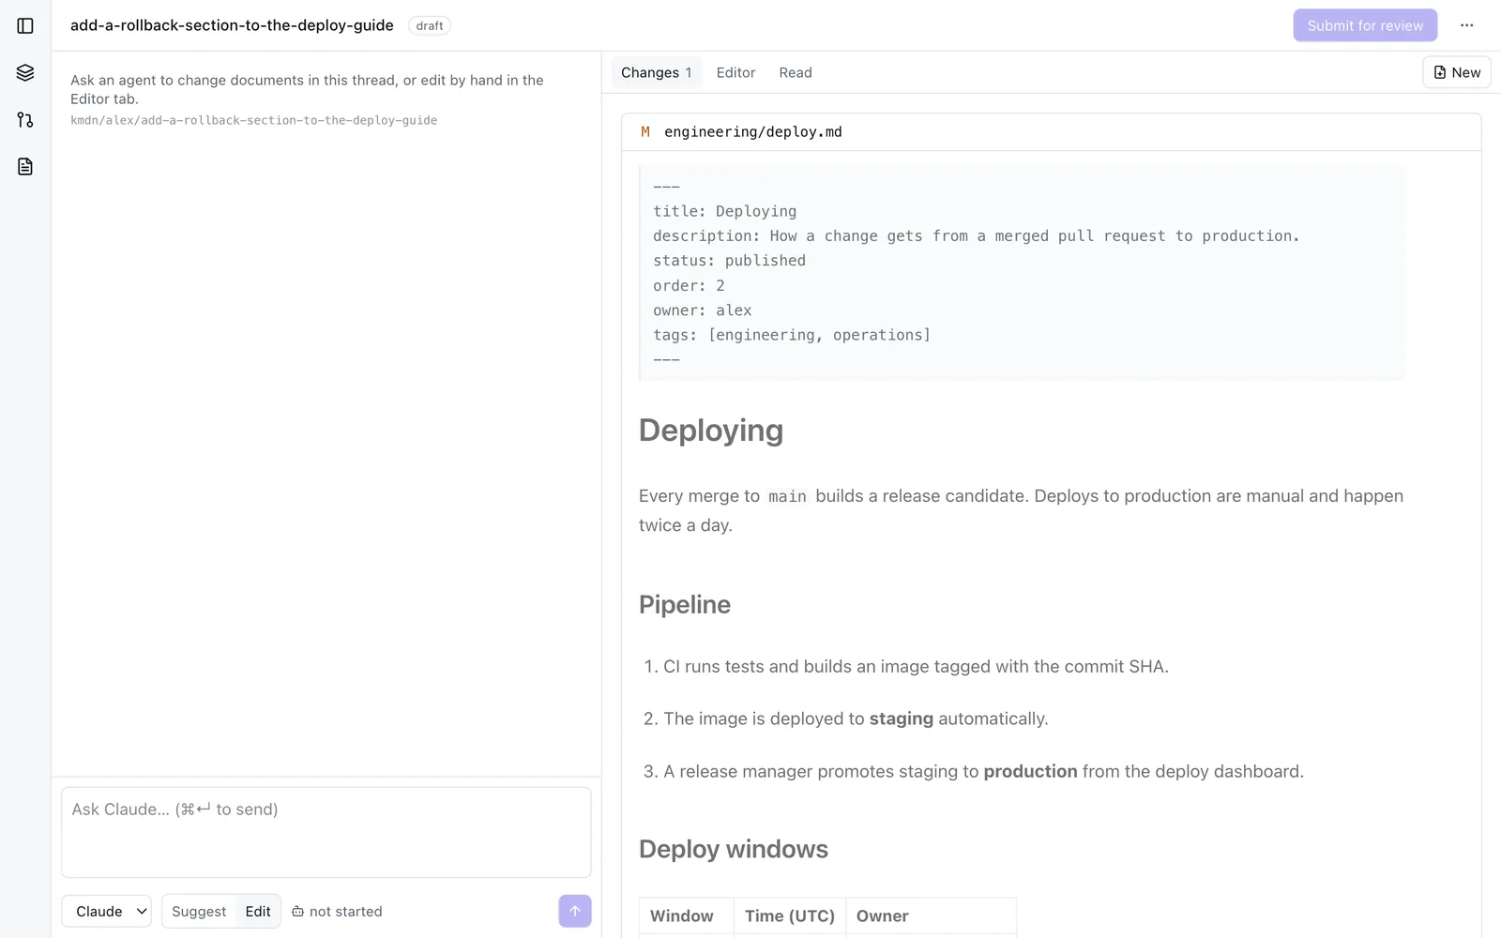Click the Deploying heading
The height and width of the screenshot is (938, 1501).
(x=711, y=430)
